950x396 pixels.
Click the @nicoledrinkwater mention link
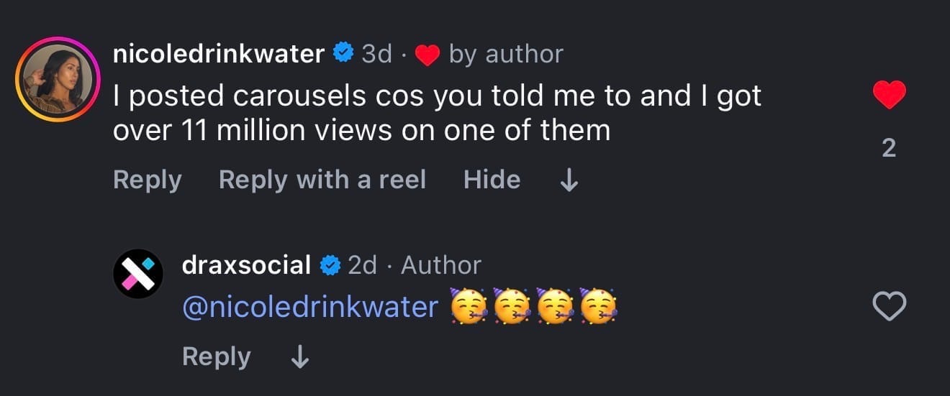tap(309, 307)
